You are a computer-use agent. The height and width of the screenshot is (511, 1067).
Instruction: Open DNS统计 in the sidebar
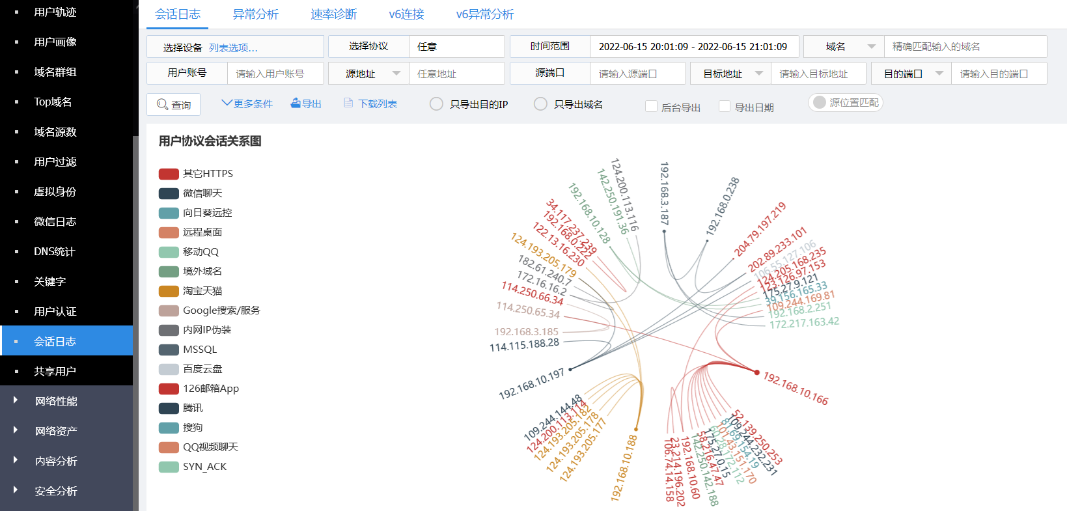(x=55, y=251)
